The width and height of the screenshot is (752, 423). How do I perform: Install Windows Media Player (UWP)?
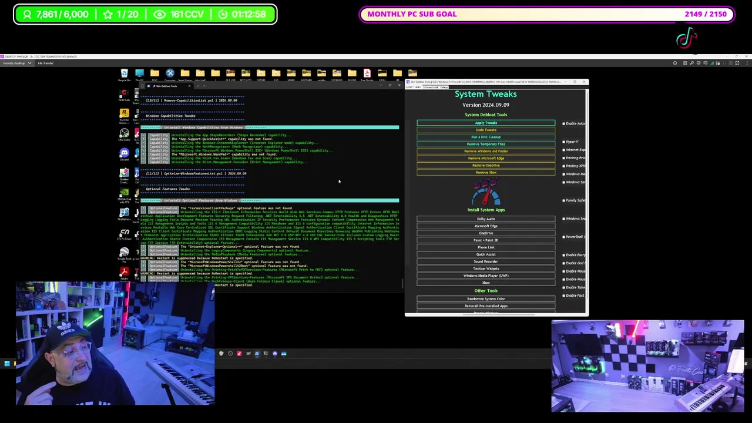486,276
